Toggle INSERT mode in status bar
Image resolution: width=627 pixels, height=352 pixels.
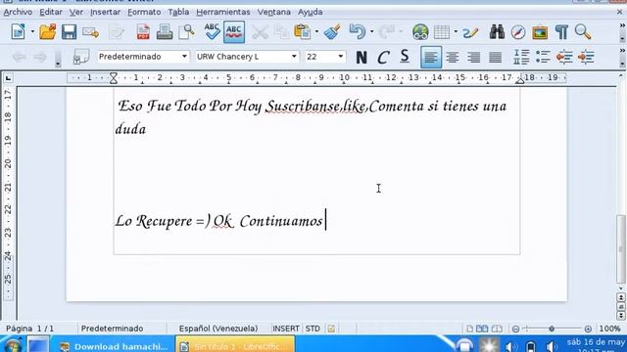coord(285,329)
